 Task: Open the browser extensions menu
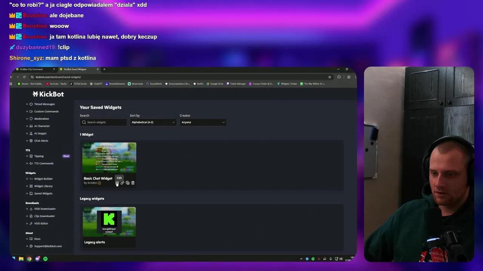(339, 77)
